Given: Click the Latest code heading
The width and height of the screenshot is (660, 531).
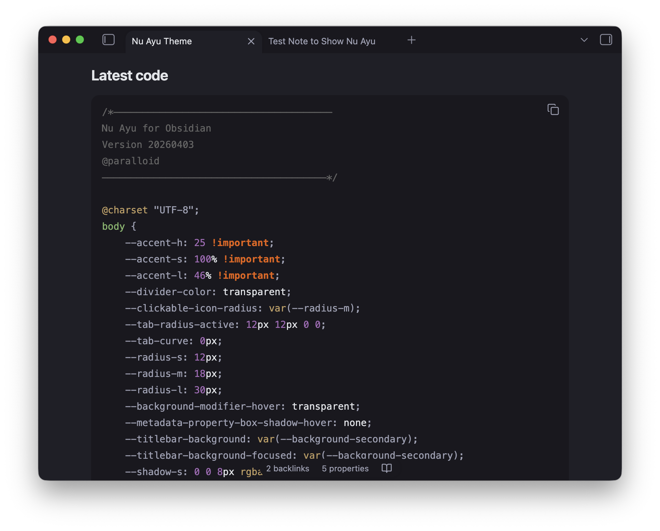Looking at the screenshot, I should (x=130, y=76).
